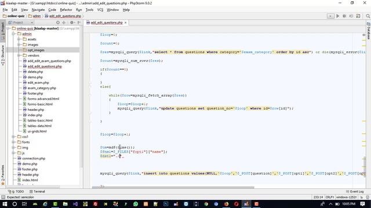Select exam_category.php in the tree
371x208 pixels.
[42, 88]
